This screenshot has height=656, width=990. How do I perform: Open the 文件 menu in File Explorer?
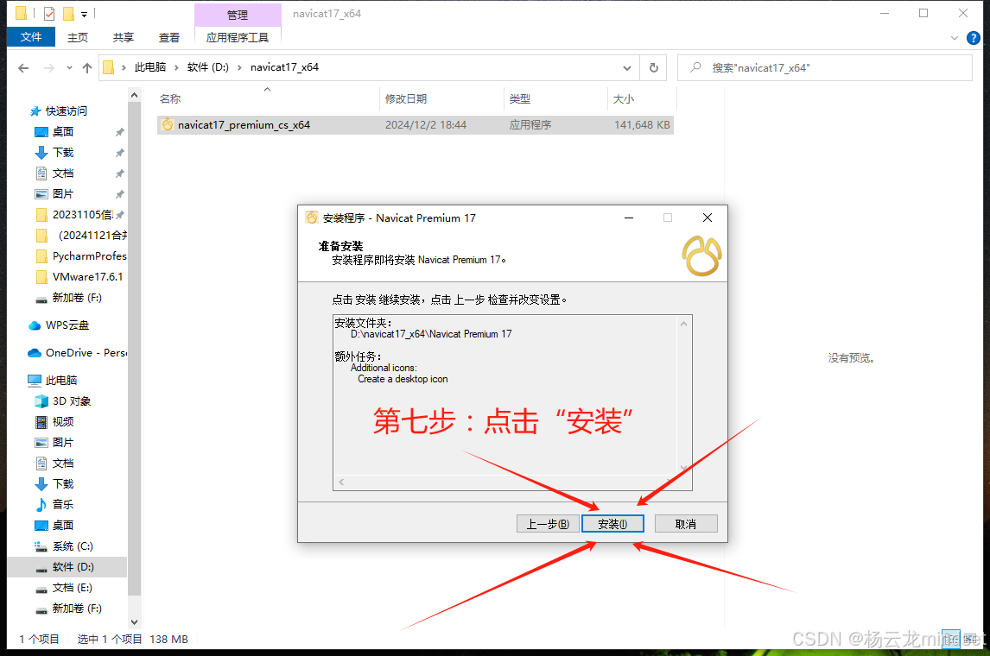coord(31,37)
